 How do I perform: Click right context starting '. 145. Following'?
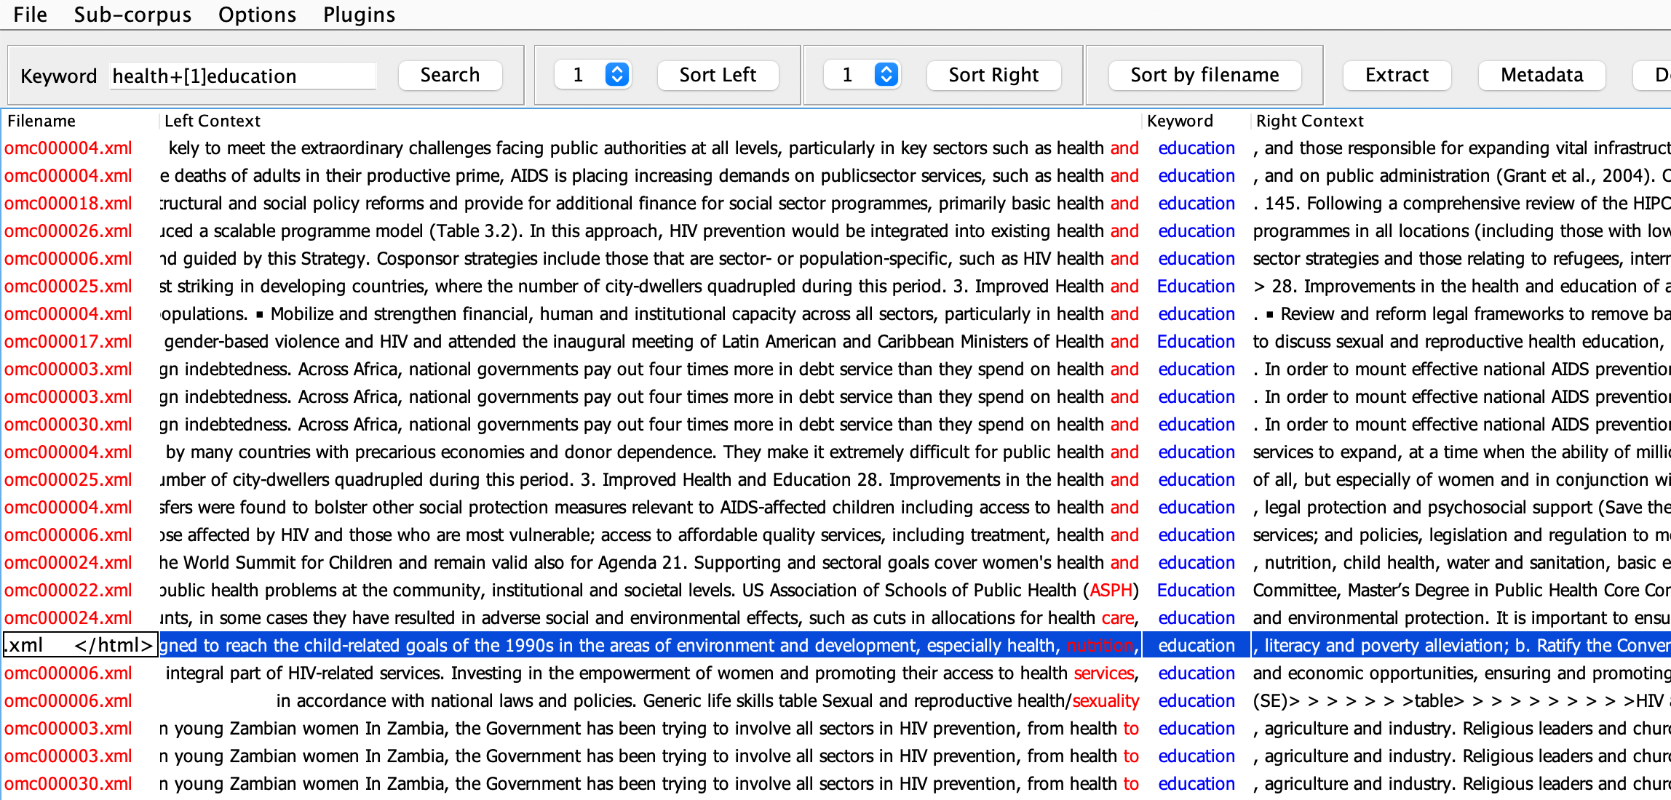click(x=1461, y=204)
